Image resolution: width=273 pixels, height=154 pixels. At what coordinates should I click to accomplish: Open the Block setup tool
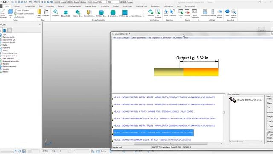coord(10,13)
